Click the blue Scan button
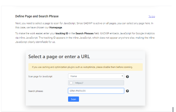The height and width of the screenshot is (112, 176). coord(74,99)
